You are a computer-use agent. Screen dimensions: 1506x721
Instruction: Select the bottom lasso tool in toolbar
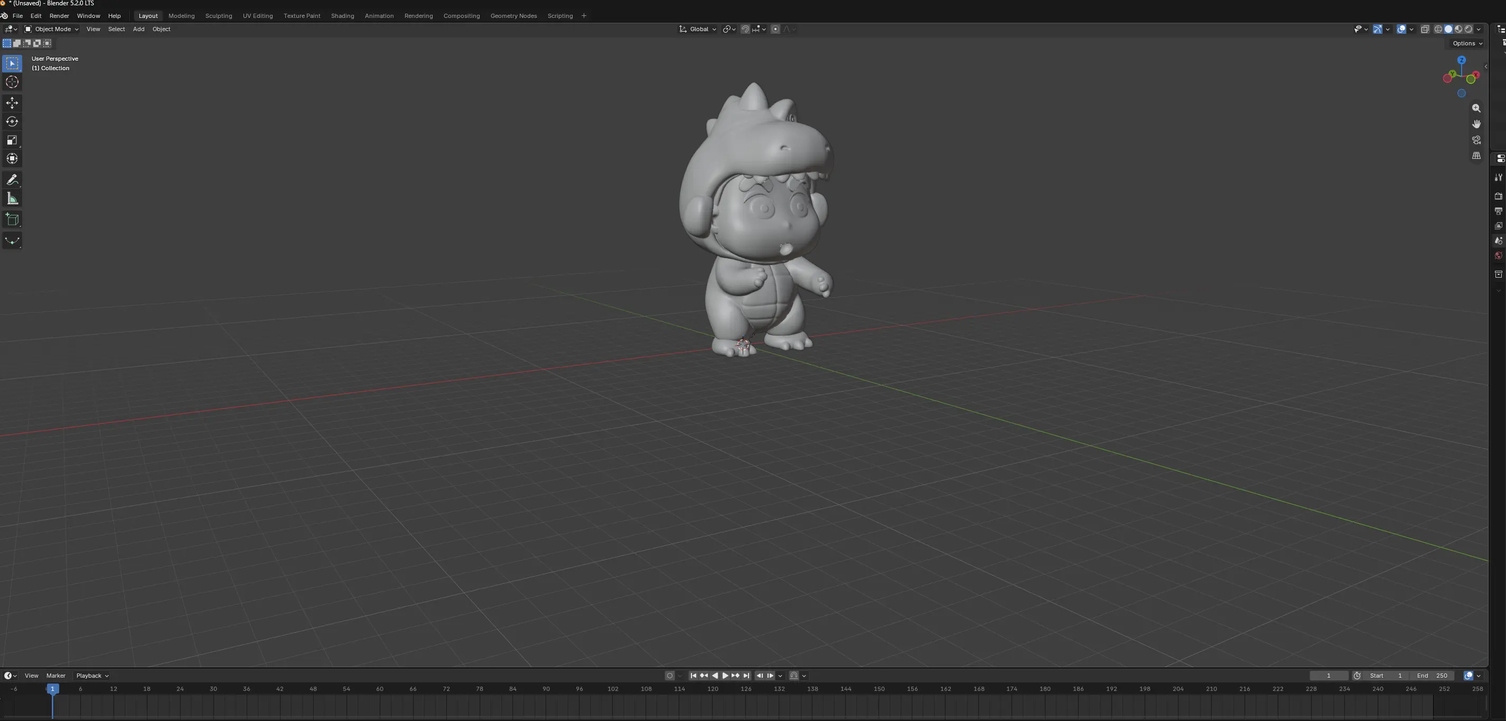pos(12,241)
